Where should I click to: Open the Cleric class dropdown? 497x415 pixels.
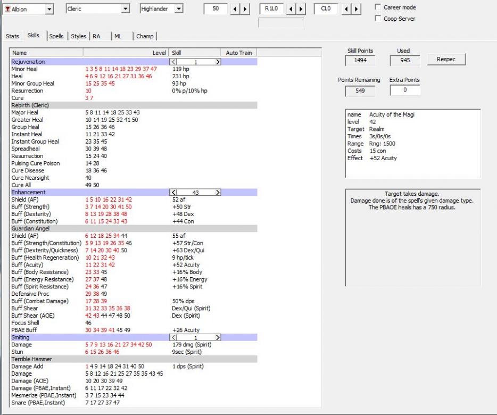[126, 9]
